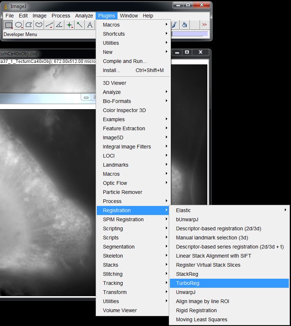This screenshot has height=326, width=291.
Task: Expand the Optic Flow submenu
Action: tap(133, 183)
